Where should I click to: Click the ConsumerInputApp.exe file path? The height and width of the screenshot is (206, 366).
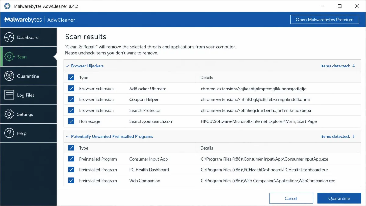(264, 159)
